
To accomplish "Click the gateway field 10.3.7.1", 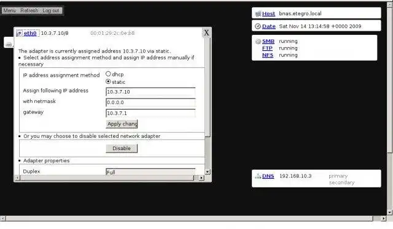I will [150, 113].
